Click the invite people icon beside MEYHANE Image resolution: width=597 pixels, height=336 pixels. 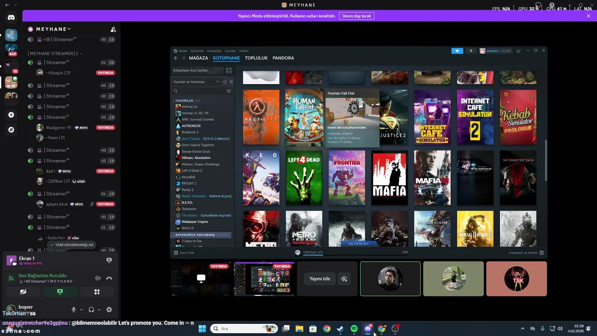[x=113, y=29]
